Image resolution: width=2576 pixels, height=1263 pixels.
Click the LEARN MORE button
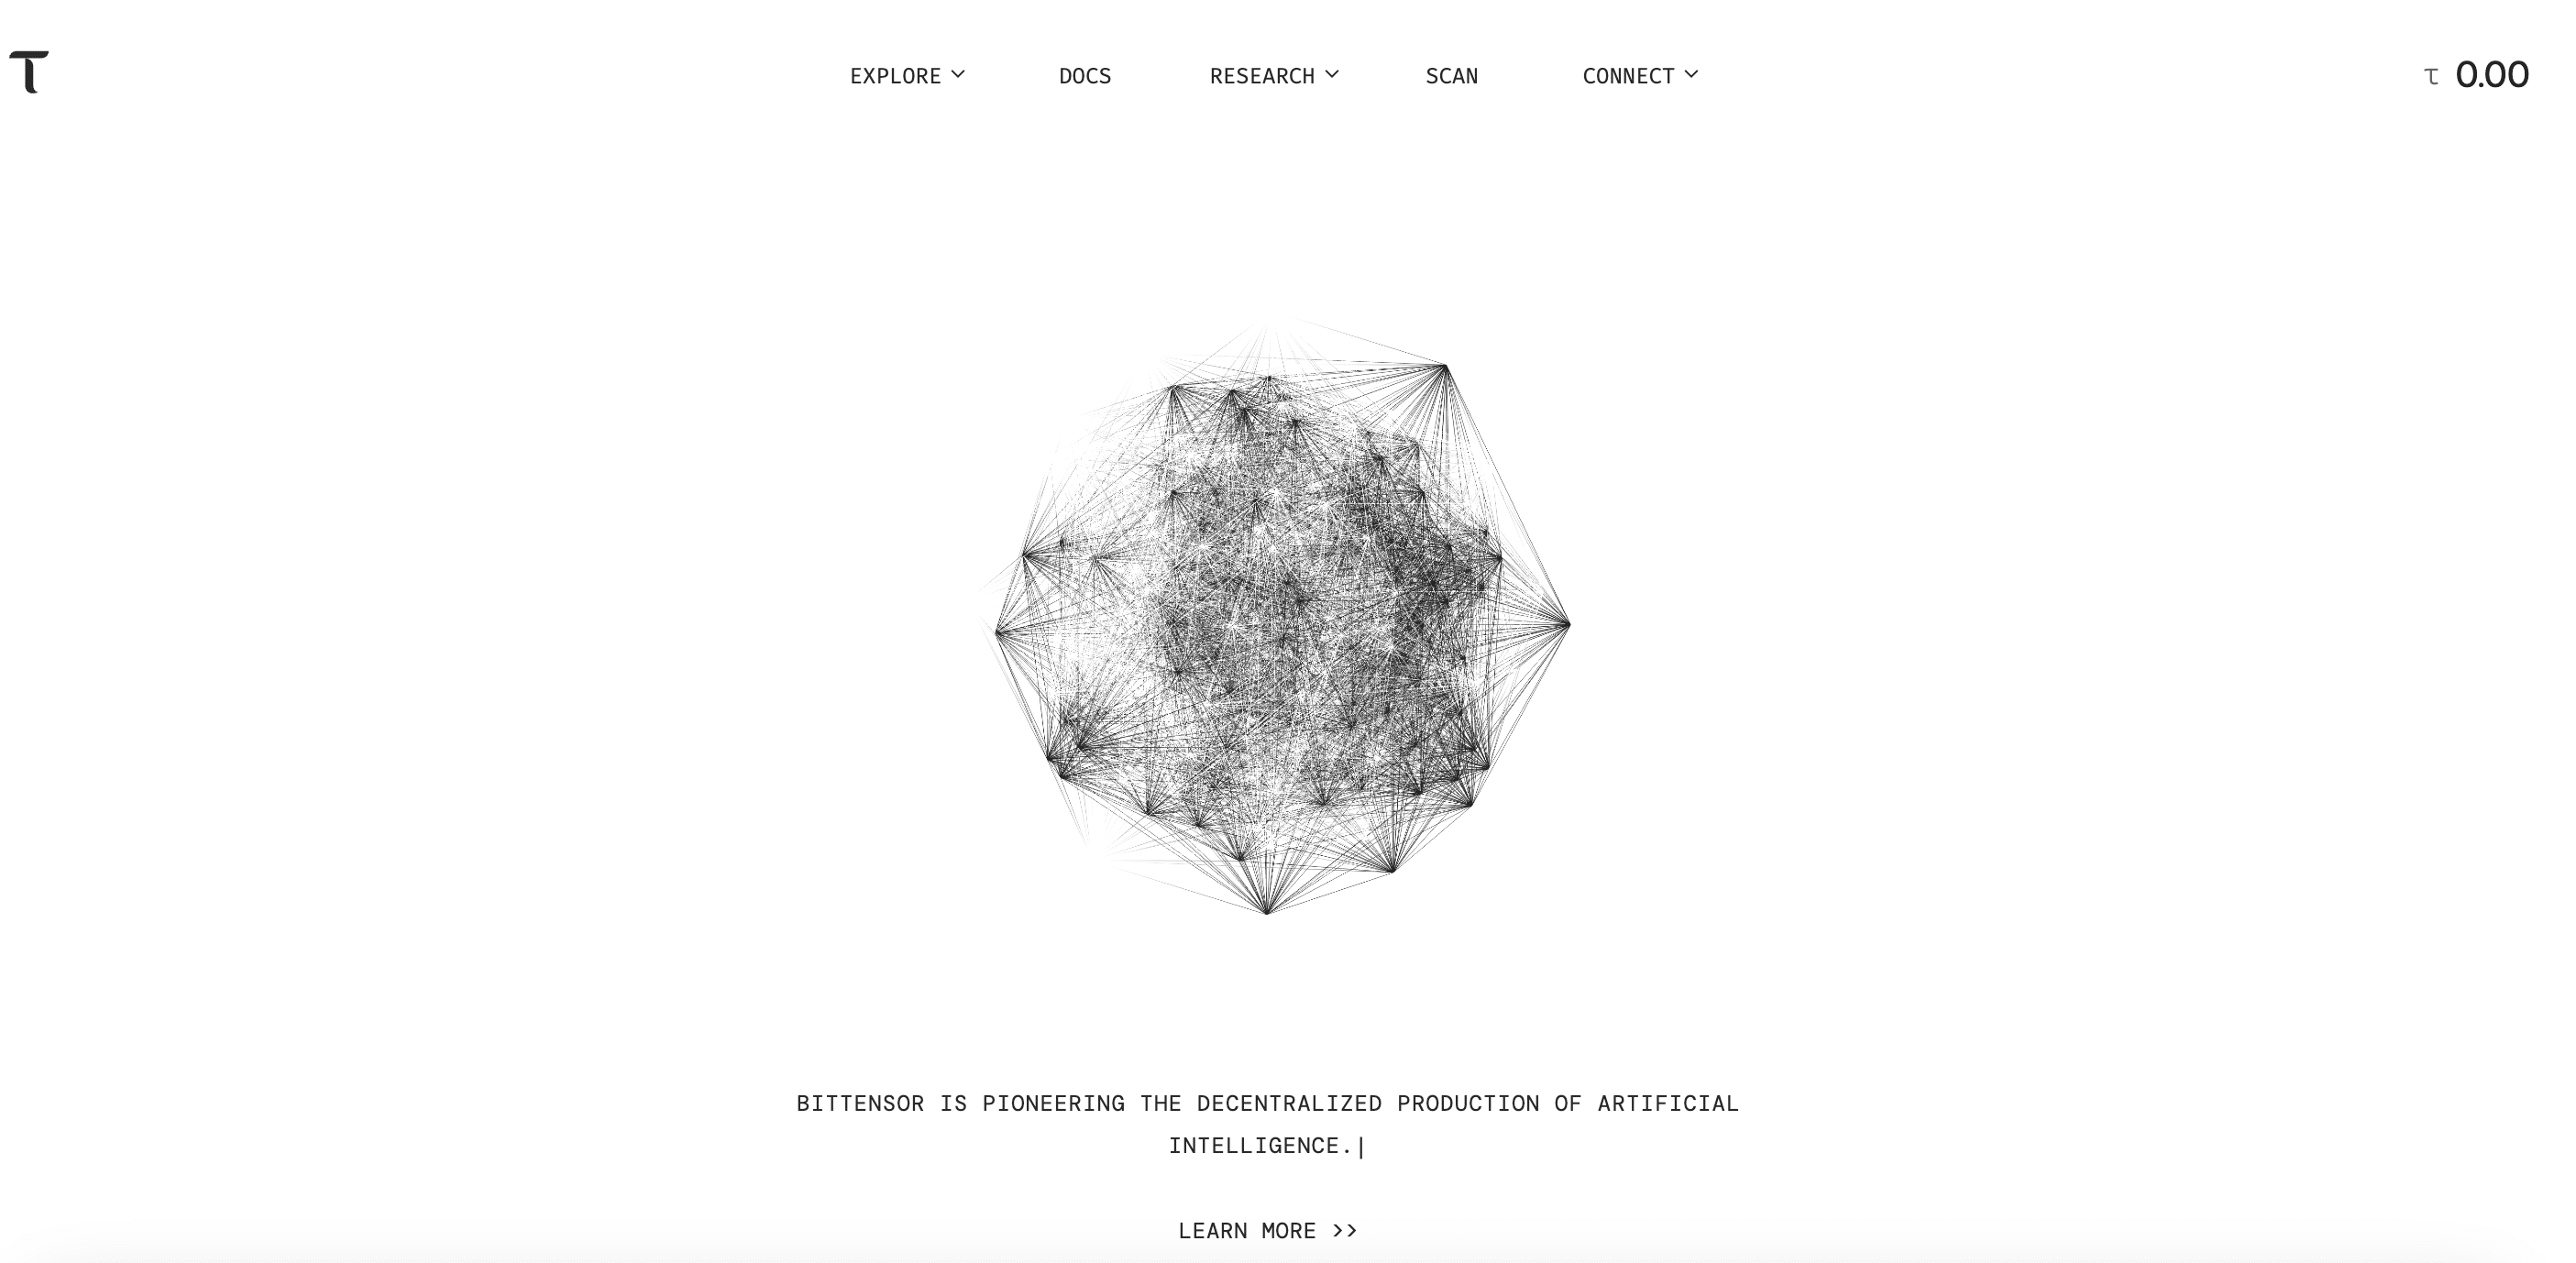pyautogui.click(x=1268, y=1230)
